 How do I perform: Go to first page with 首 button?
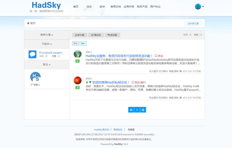coord(131,110)
